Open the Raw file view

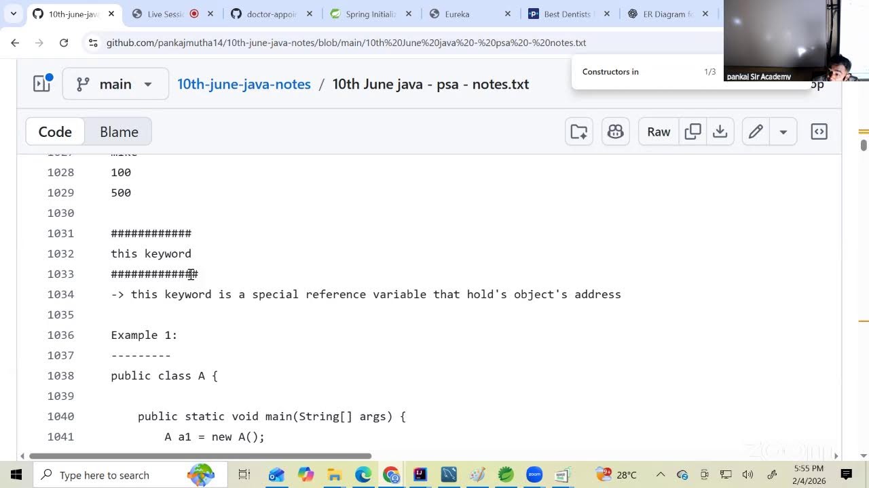[659, 131]
